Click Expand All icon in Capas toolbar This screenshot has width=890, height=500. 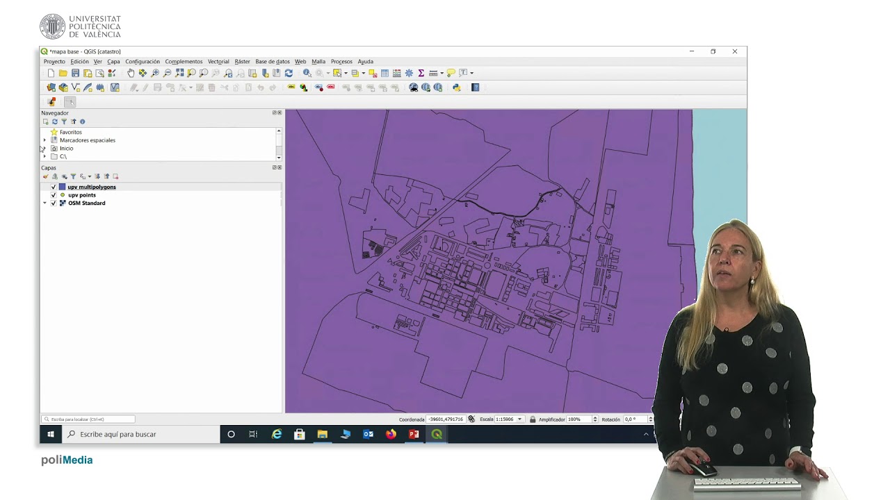pos(97,176)
